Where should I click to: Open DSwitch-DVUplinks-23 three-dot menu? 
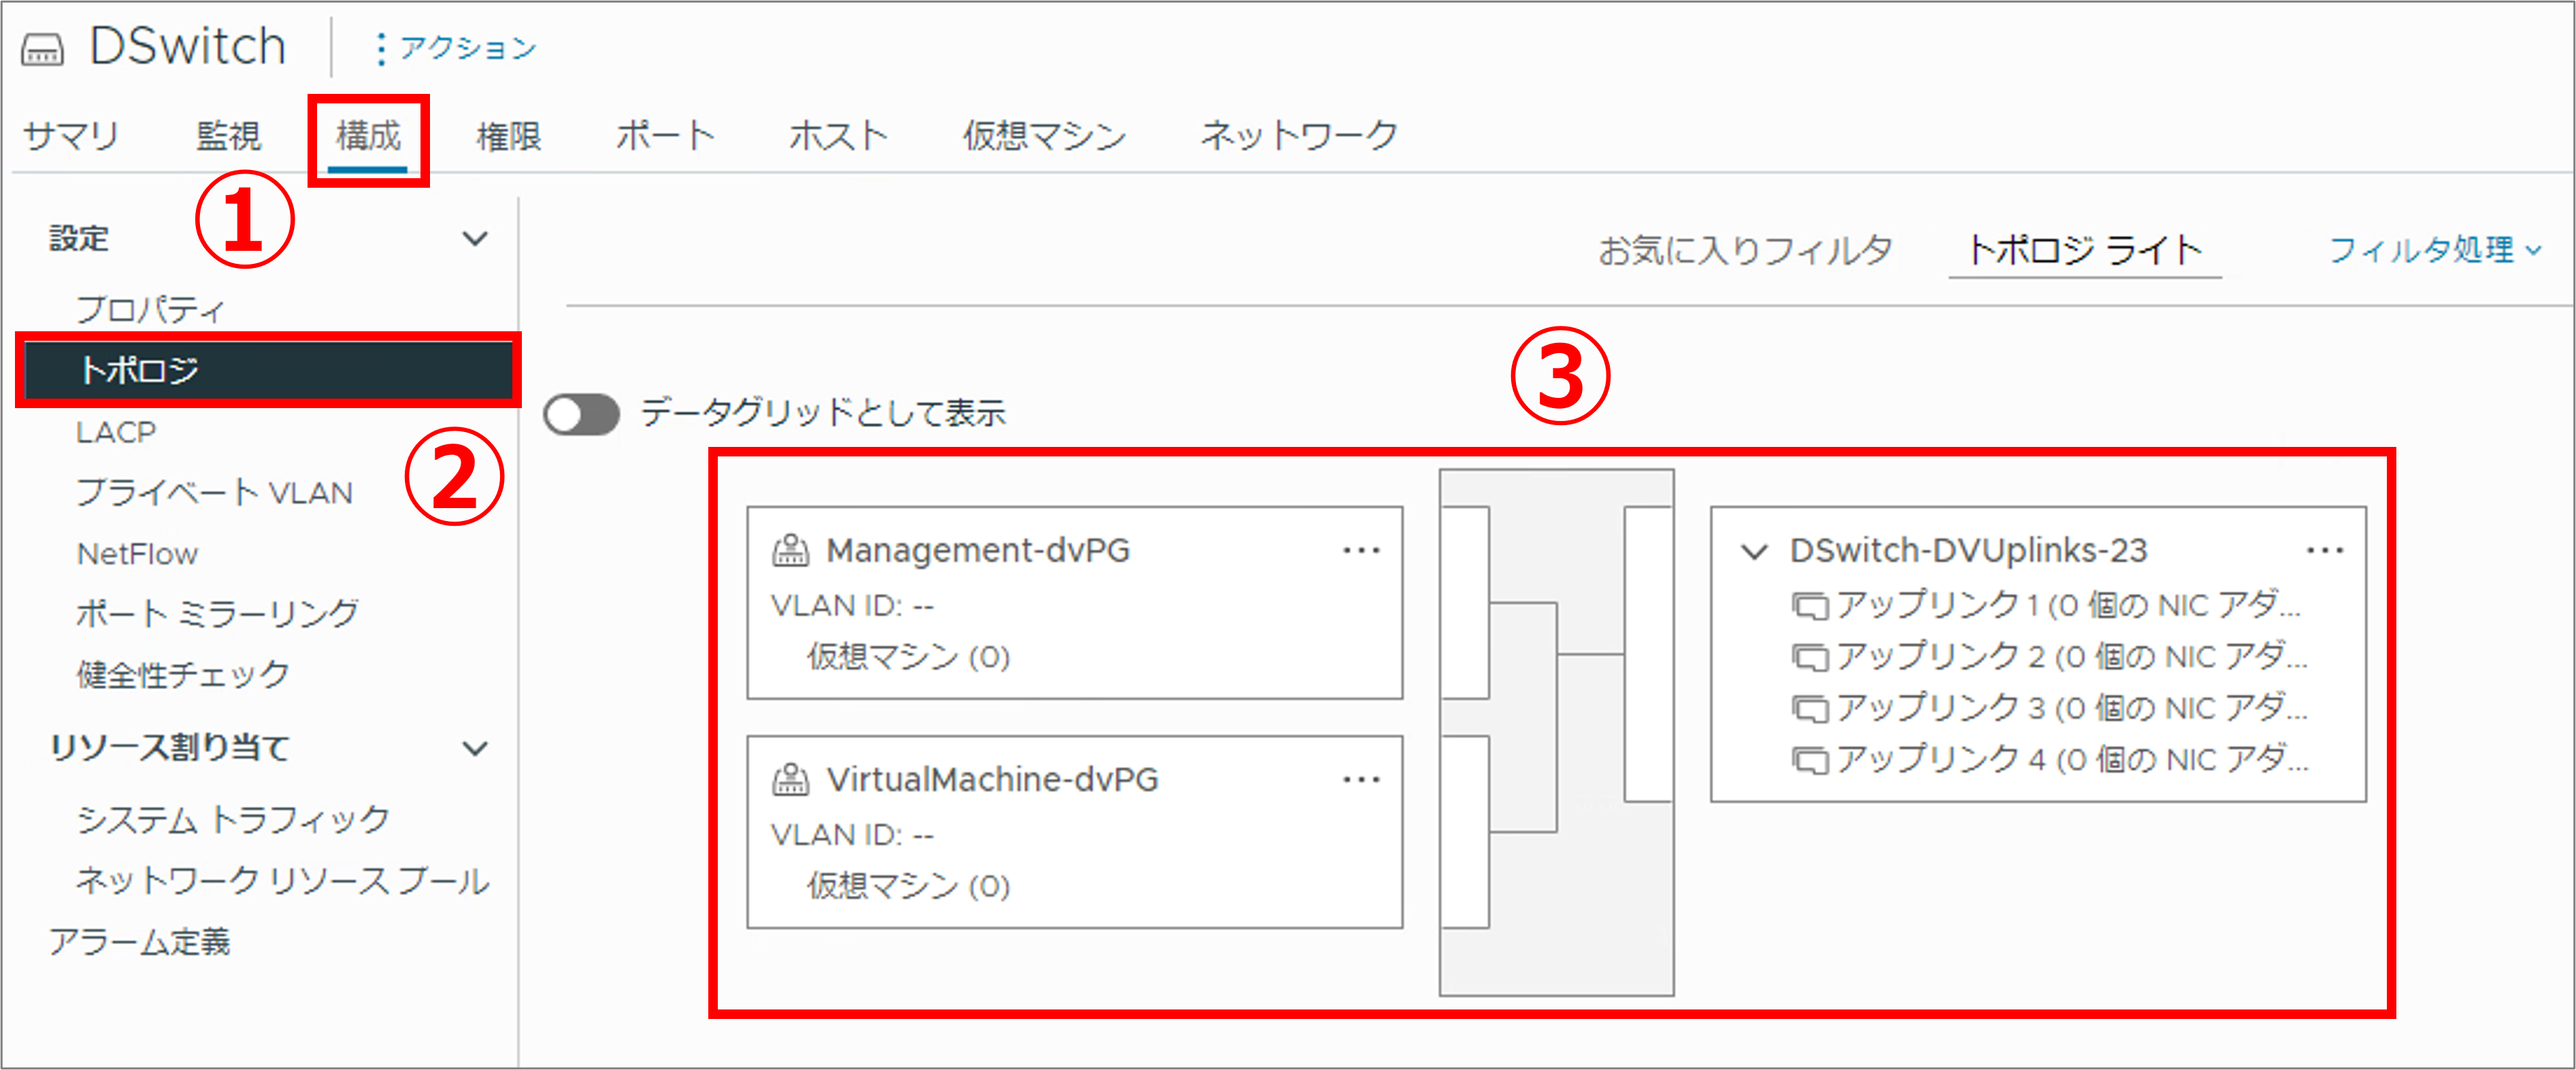2325,550
